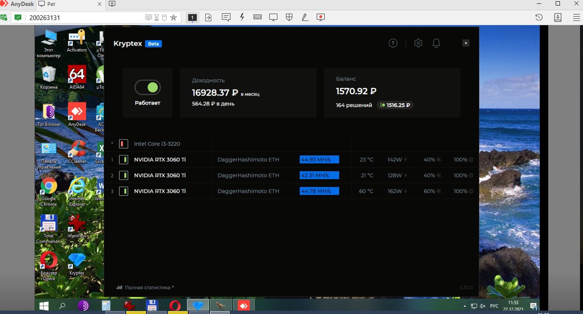The image size is (583, 314).
Task: Add address to favorites star icon
Action: point(173,17)
